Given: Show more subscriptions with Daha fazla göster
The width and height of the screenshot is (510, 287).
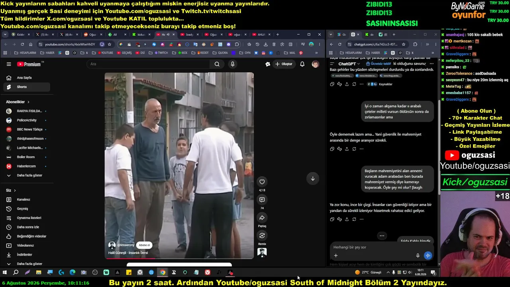Looking at the screenshot, I should click(x=25, y=175).
